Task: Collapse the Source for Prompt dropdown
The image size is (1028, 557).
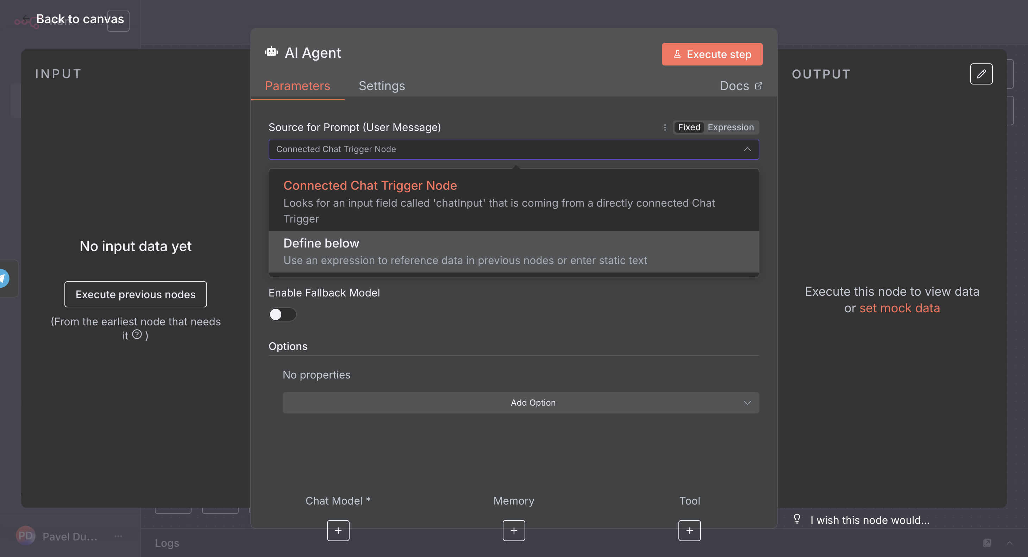Action: (x=747, y=149)
